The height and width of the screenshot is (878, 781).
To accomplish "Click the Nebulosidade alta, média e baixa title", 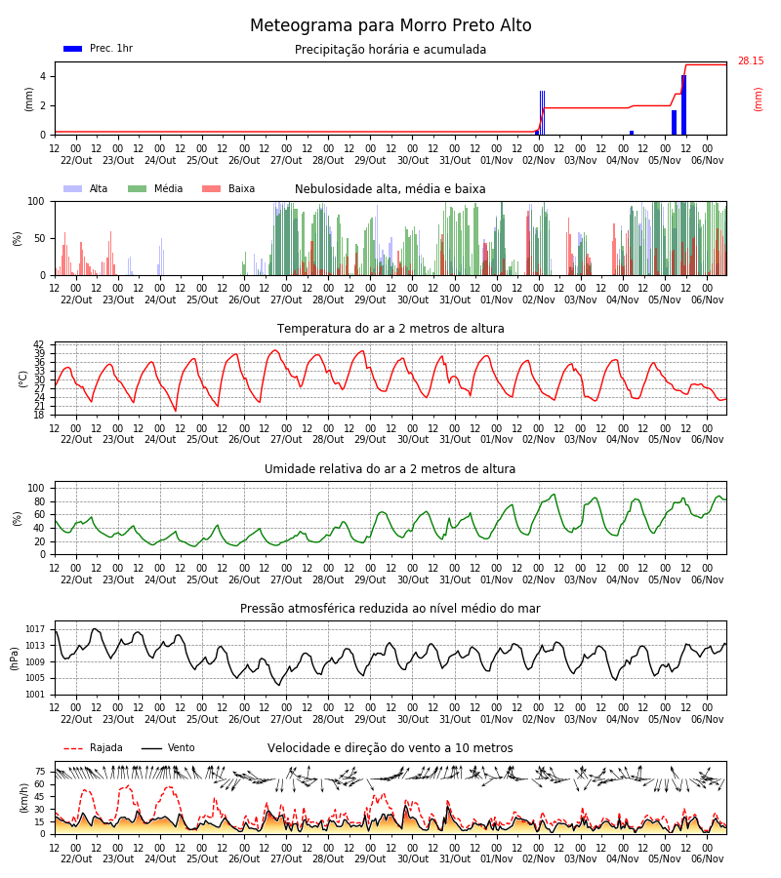I will (390, 189).
